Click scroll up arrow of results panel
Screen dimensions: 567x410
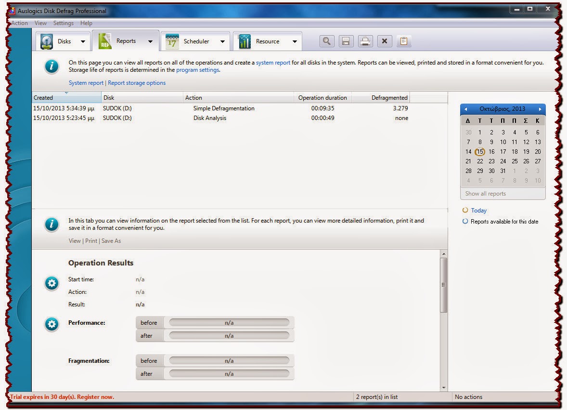tap(444, 254)
